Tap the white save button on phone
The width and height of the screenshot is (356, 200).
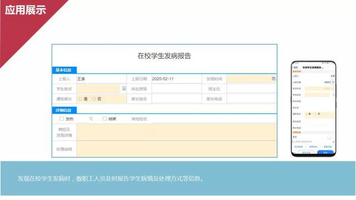[306, 153]
